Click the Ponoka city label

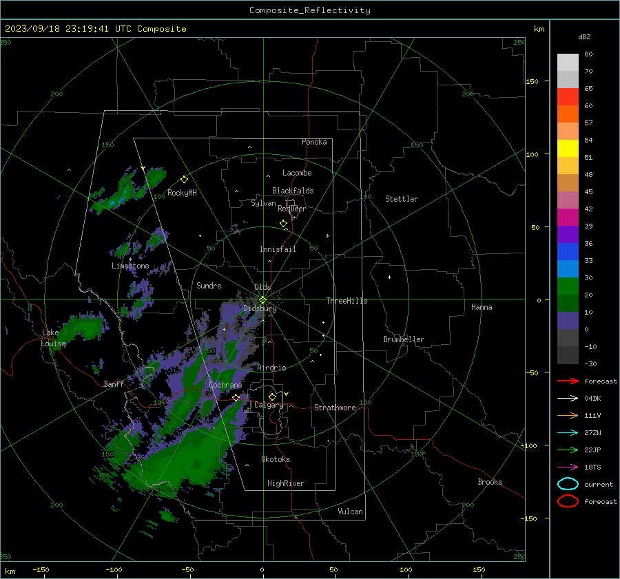click(x=314, y=142)
